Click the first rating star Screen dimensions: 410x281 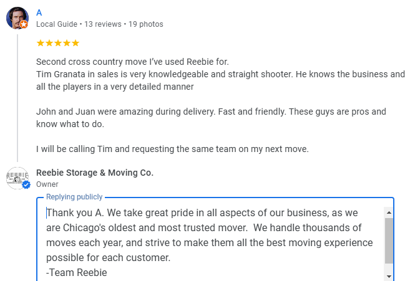[41, 43]
